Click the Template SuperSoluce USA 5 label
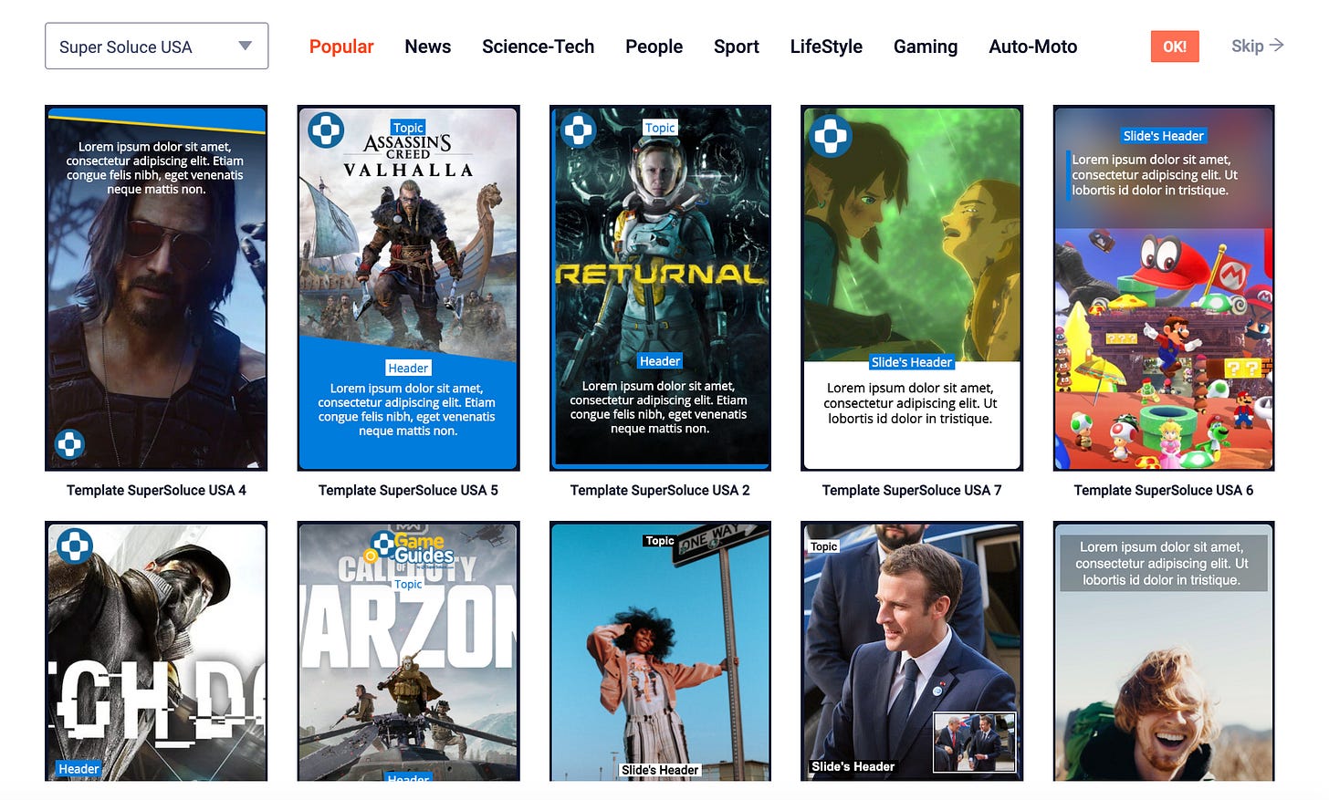 408,490
